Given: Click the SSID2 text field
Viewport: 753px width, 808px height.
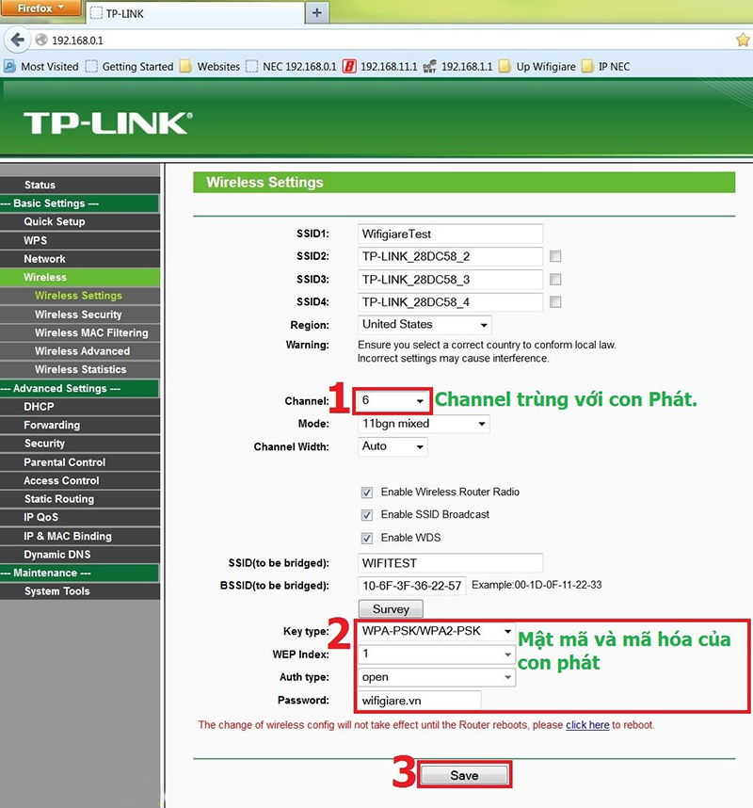Looking at the screenshot, I should [450, 257].
